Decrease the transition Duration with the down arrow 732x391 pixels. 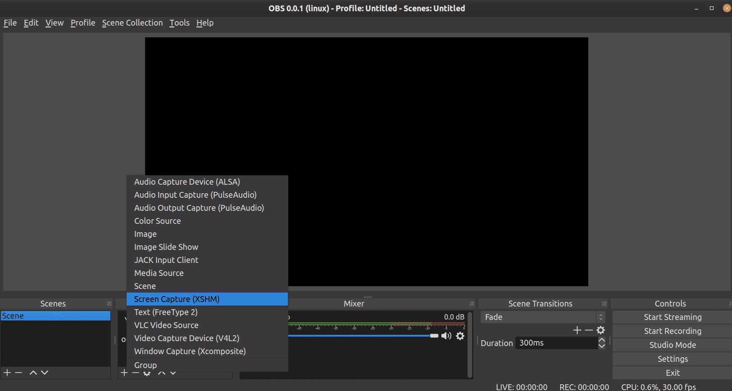coord(602,346)
